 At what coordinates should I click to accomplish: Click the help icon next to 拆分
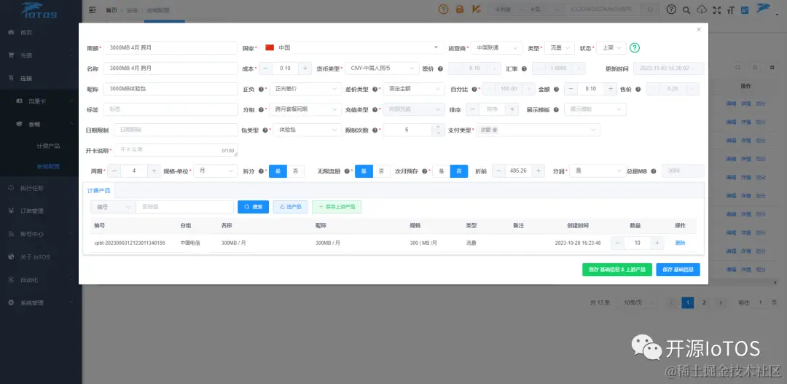click(261, 171)
